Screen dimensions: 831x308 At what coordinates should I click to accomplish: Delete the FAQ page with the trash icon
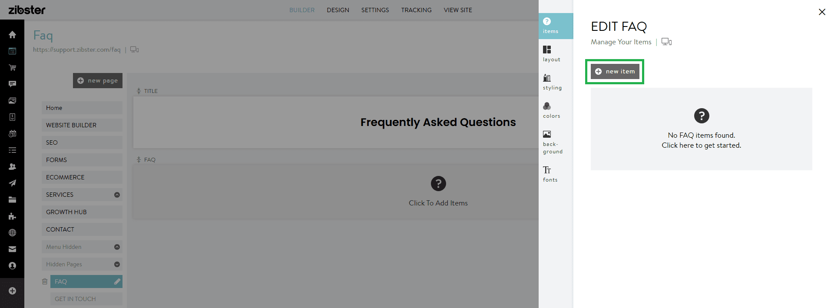44,282
